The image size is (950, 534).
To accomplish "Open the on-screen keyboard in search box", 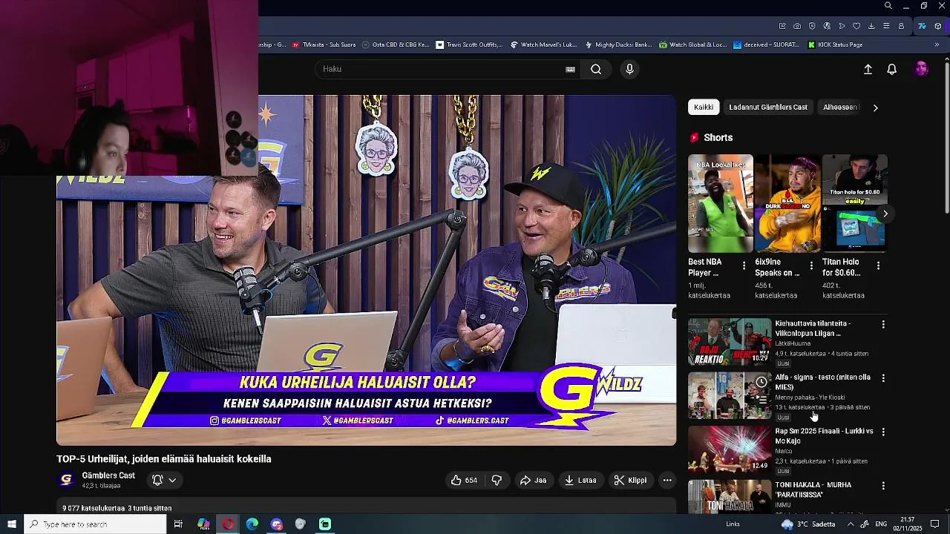I will (570, 69).
